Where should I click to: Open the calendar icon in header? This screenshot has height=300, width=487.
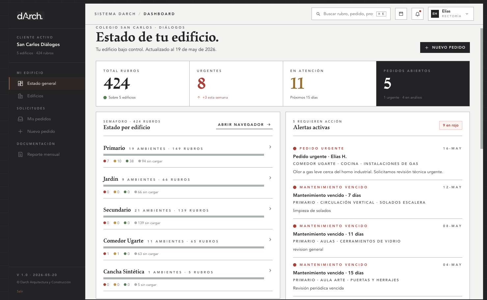click(401, 14)
